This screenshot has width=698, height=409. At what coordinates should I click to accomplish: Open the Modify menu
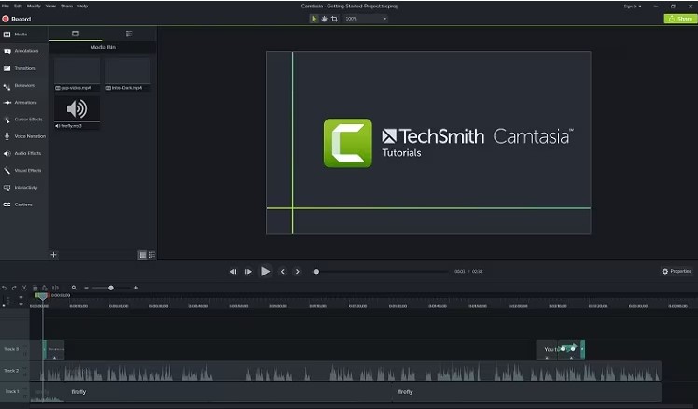[34, 7]
